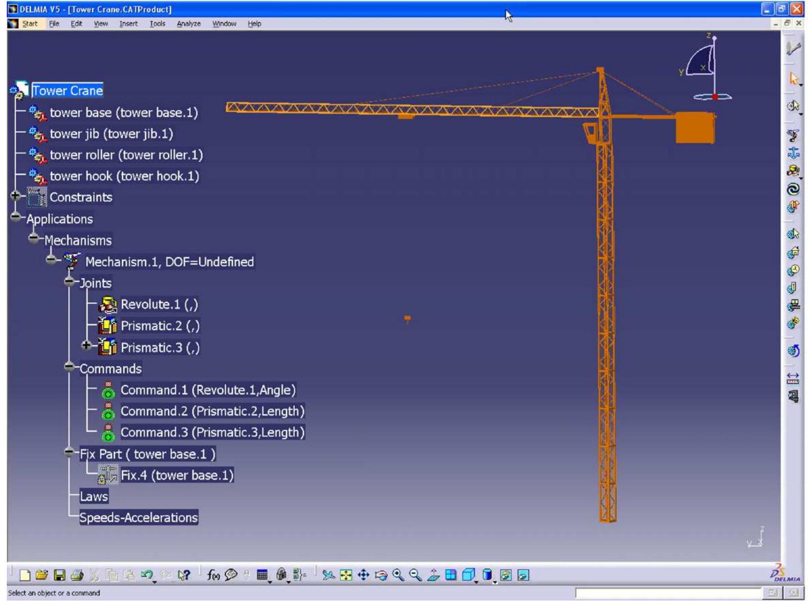This screenshot has width=808, height=601.
Task: Open the Insert menu
Action: pos(128,23)
